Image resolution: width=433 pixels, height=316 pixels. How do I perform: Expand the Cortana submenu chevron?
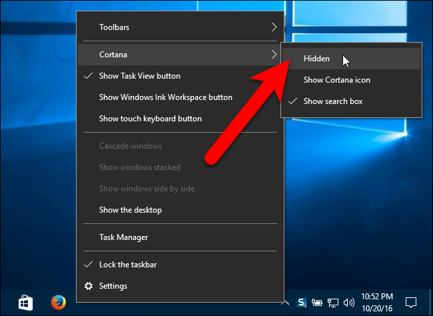[273, 54]
